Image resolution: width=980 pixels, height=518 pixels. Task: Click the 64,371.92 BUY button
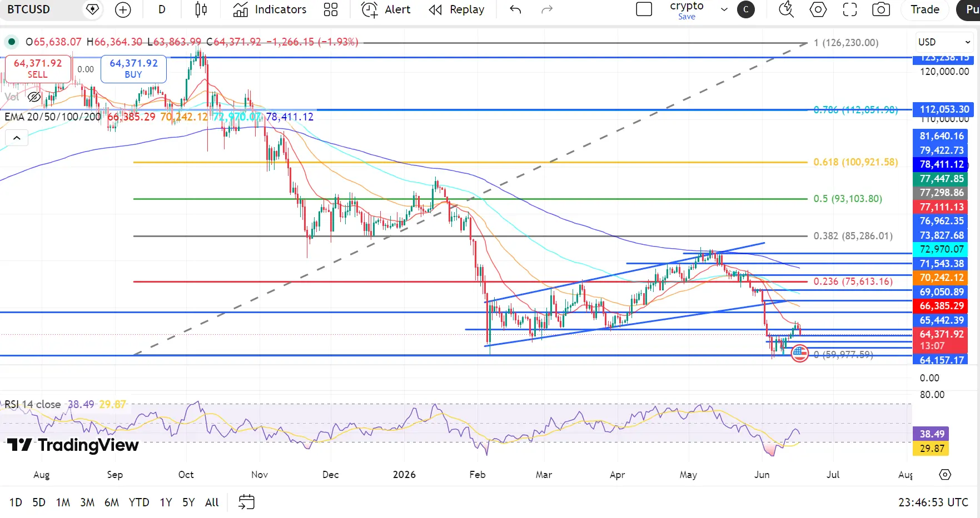[x=133, y=68]
